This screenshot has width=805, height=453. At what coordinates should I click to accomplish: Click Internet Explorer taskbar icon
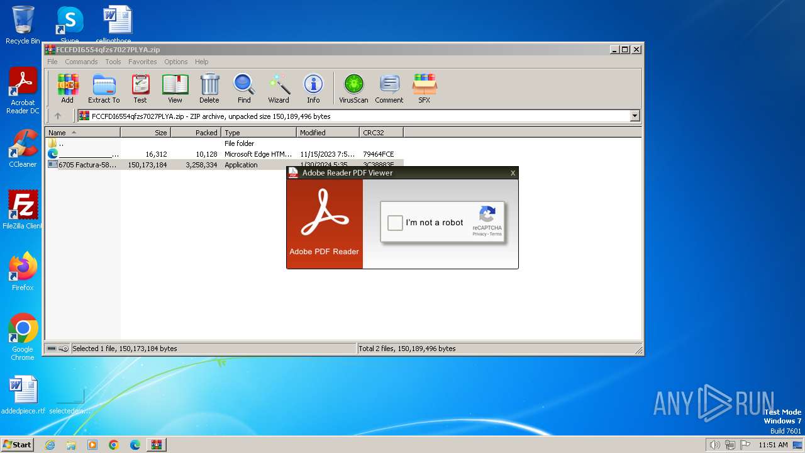50,445
